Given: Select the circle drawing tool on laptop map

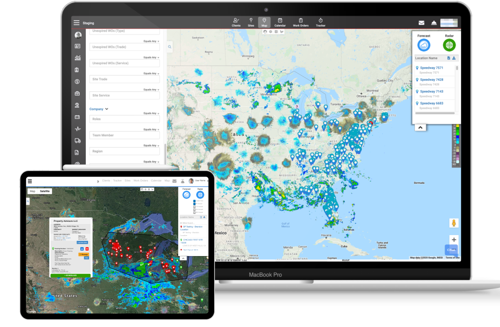Looking at the screenshot, I should [271, 32].
